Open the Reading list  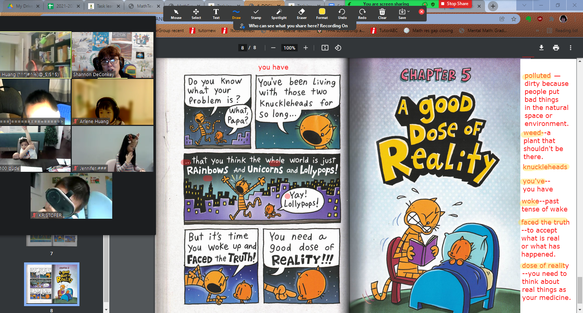(563, 31)
